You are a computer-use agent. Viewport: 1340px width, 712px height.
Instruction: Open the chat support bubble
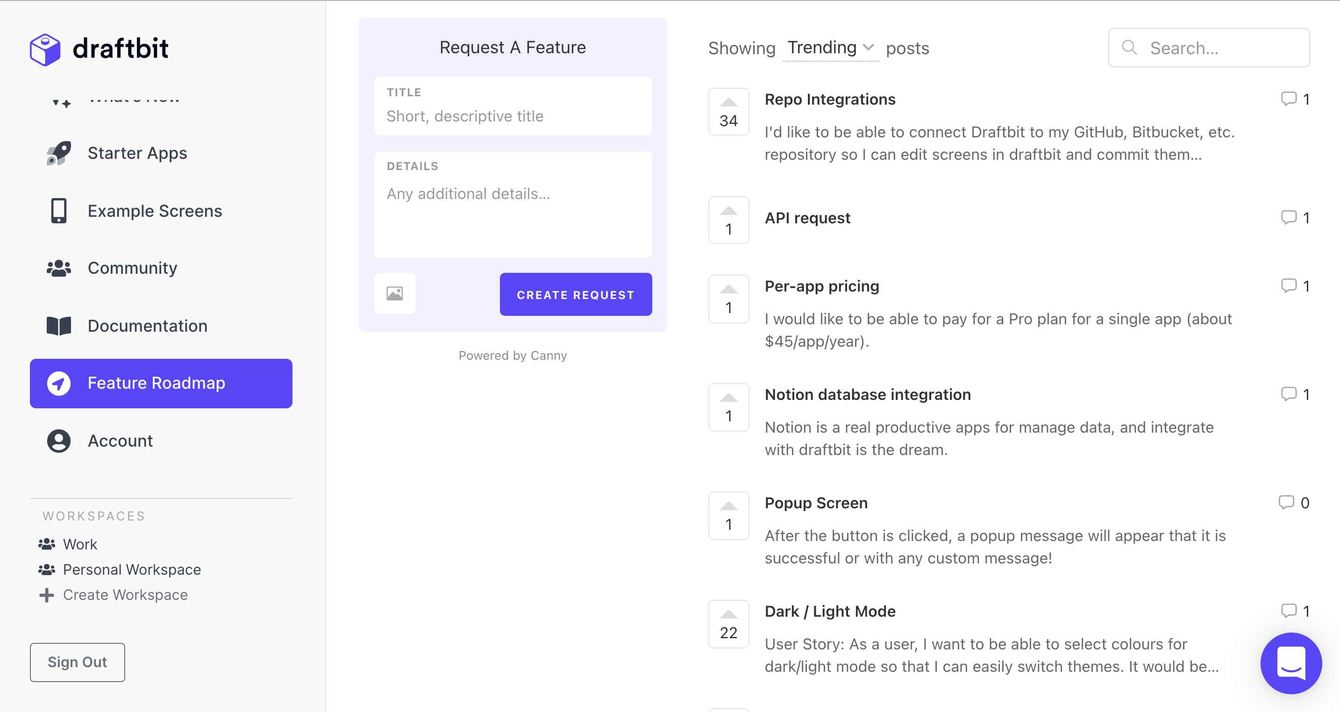pos(1291,663)
